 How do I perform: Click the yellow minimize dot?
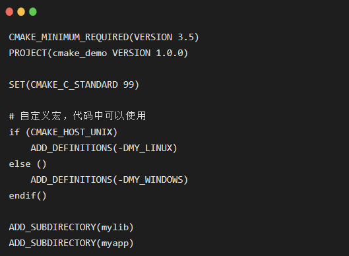pos(21,12)
